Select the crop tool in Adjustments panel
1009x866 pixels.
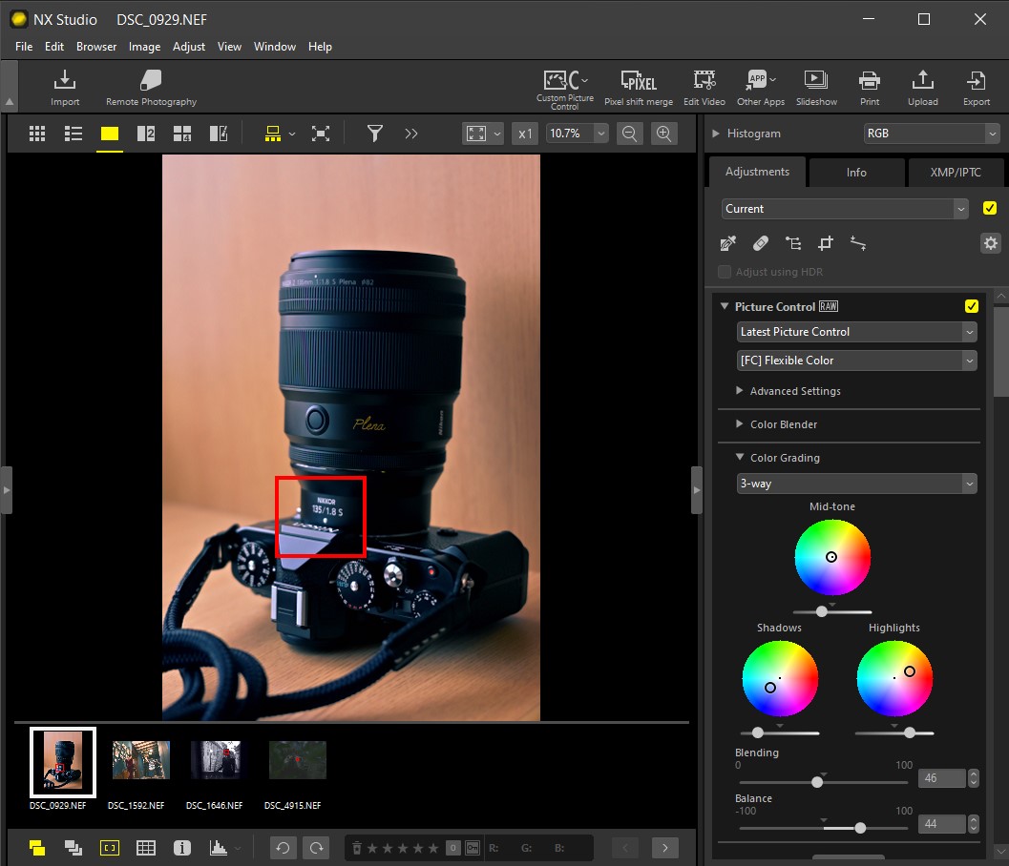click(x=826, y=243)
